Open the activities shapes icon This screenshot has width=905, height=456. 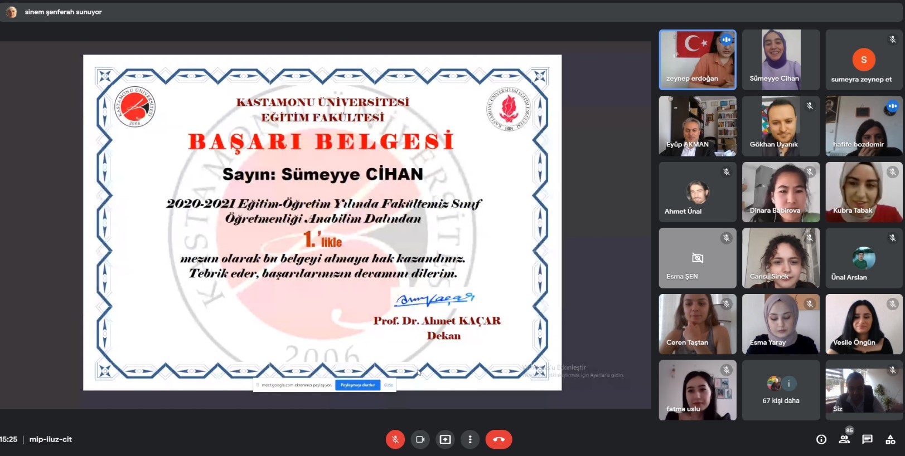(890, 439)
